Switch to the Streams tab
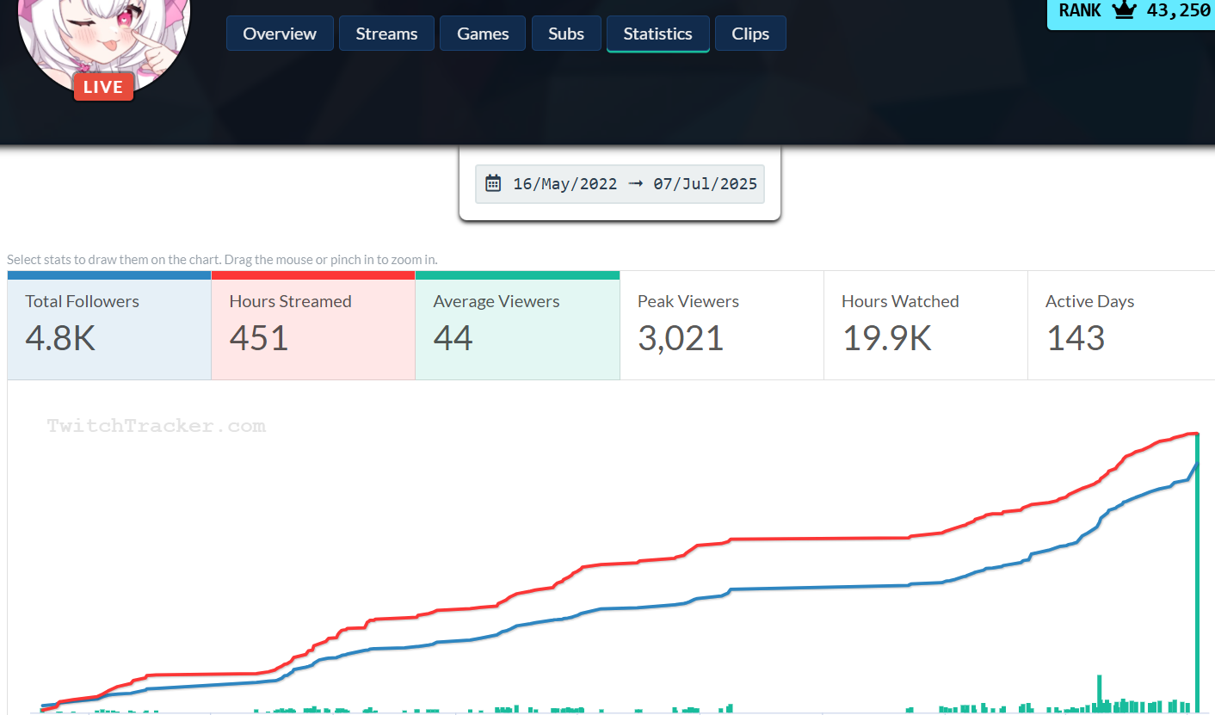1215x715 pixels. click(x=386, y=34)
